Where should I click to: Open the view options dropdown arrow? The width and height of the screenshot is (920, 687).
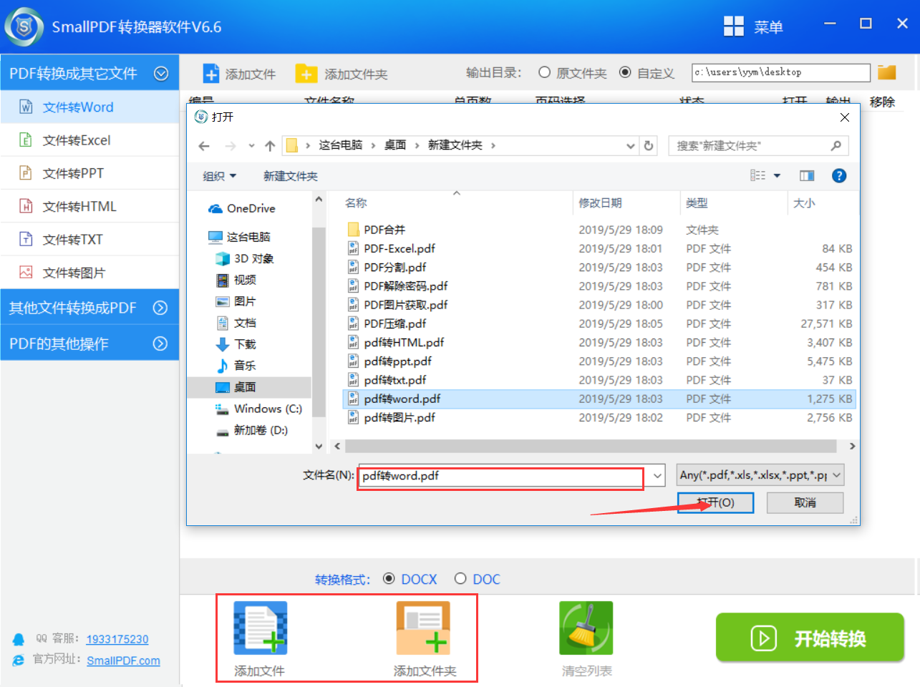[x=777, y=175]
